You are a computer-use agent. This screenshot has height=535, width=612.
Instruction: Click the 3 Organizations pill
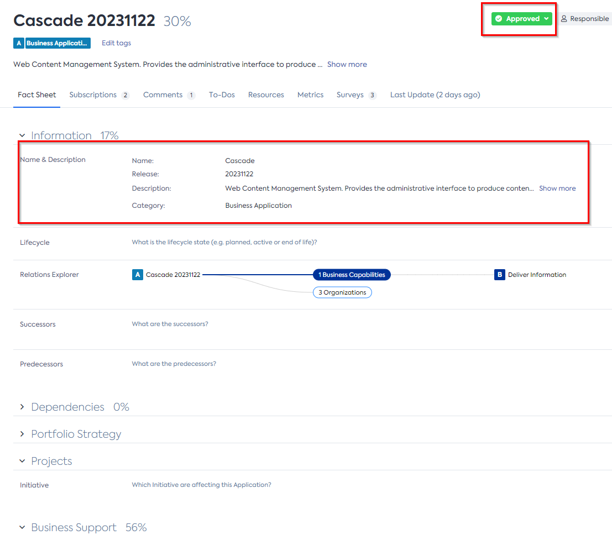coord(342,292)
